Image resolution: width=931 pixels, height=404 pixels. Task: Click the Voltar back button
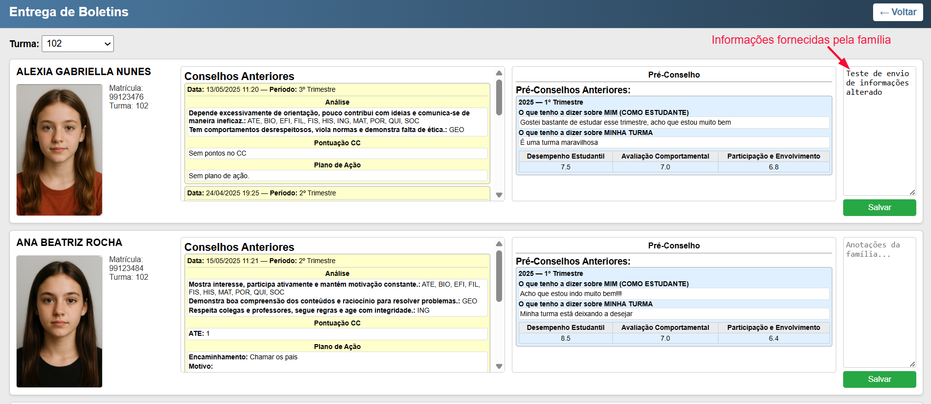[x=898, y=12]
